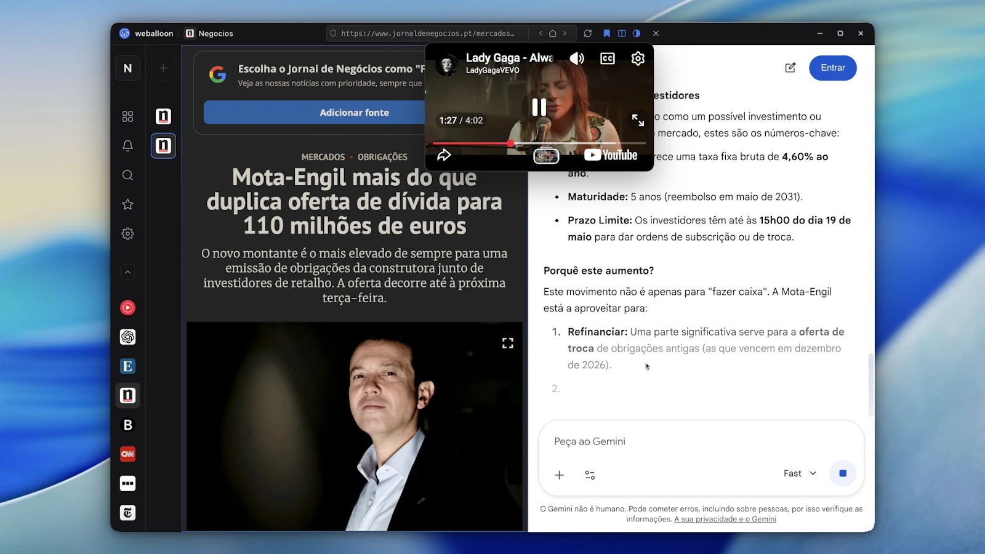Open the dashboard grid icon
Screen dimensions: 985x554
tap(127, 116)
